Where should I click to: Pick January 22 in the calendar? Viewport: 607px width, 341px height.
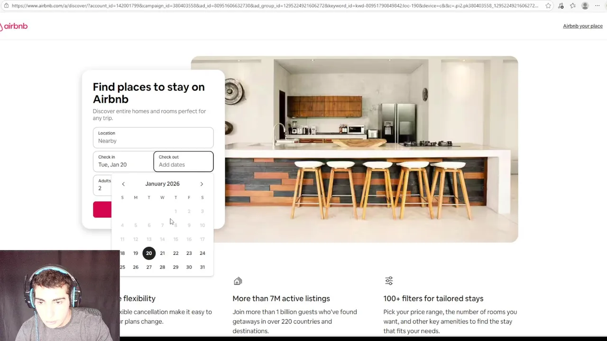[175, 253]
